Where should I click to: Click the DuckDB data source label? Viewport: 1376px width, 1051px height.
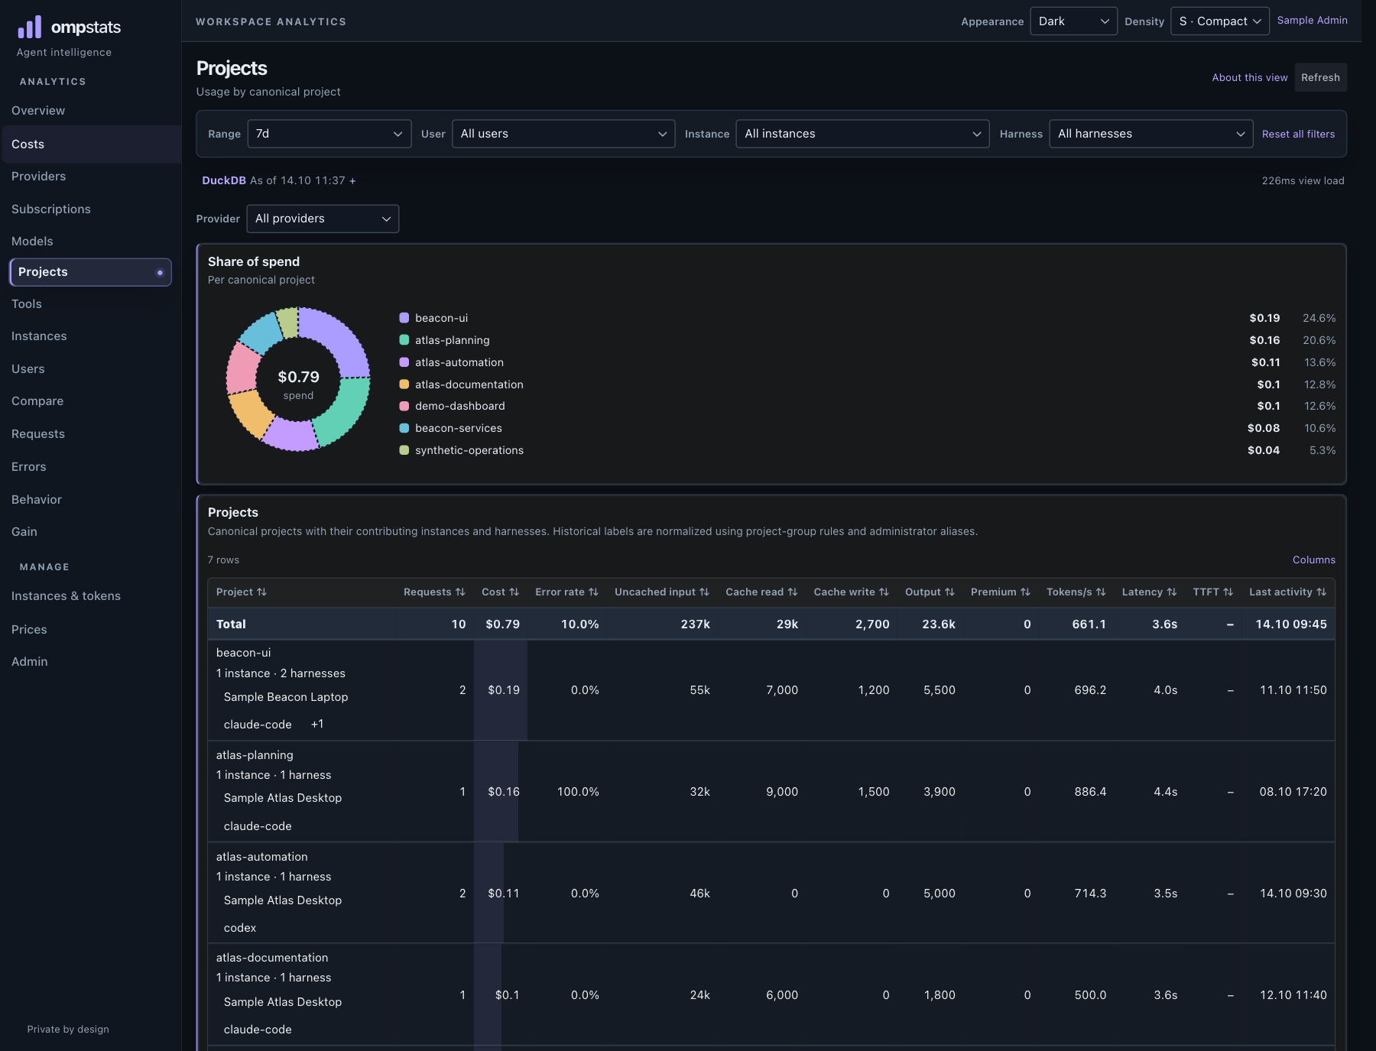(x=224, y=180)
